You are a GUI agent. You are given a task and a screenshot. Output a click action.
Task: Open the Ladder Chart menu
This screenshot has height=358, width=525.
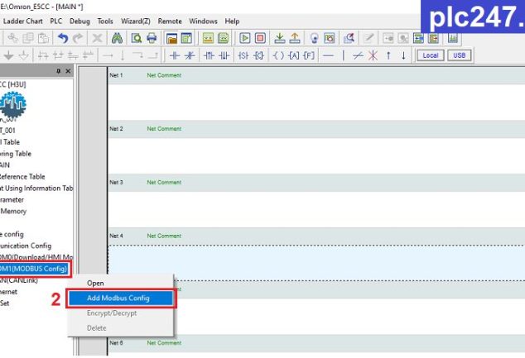coord(22,21)
